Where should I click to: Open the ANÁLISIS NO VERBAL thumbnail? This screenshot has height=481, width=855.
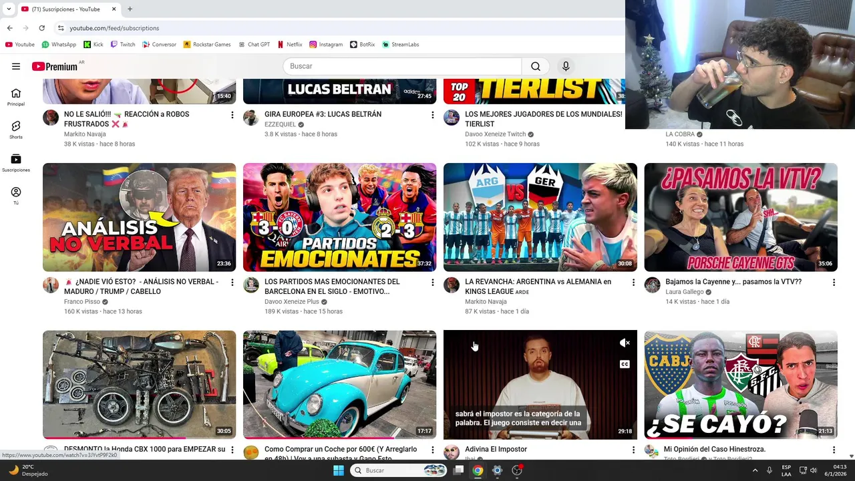pyautogui.click(x=139, y=217)
